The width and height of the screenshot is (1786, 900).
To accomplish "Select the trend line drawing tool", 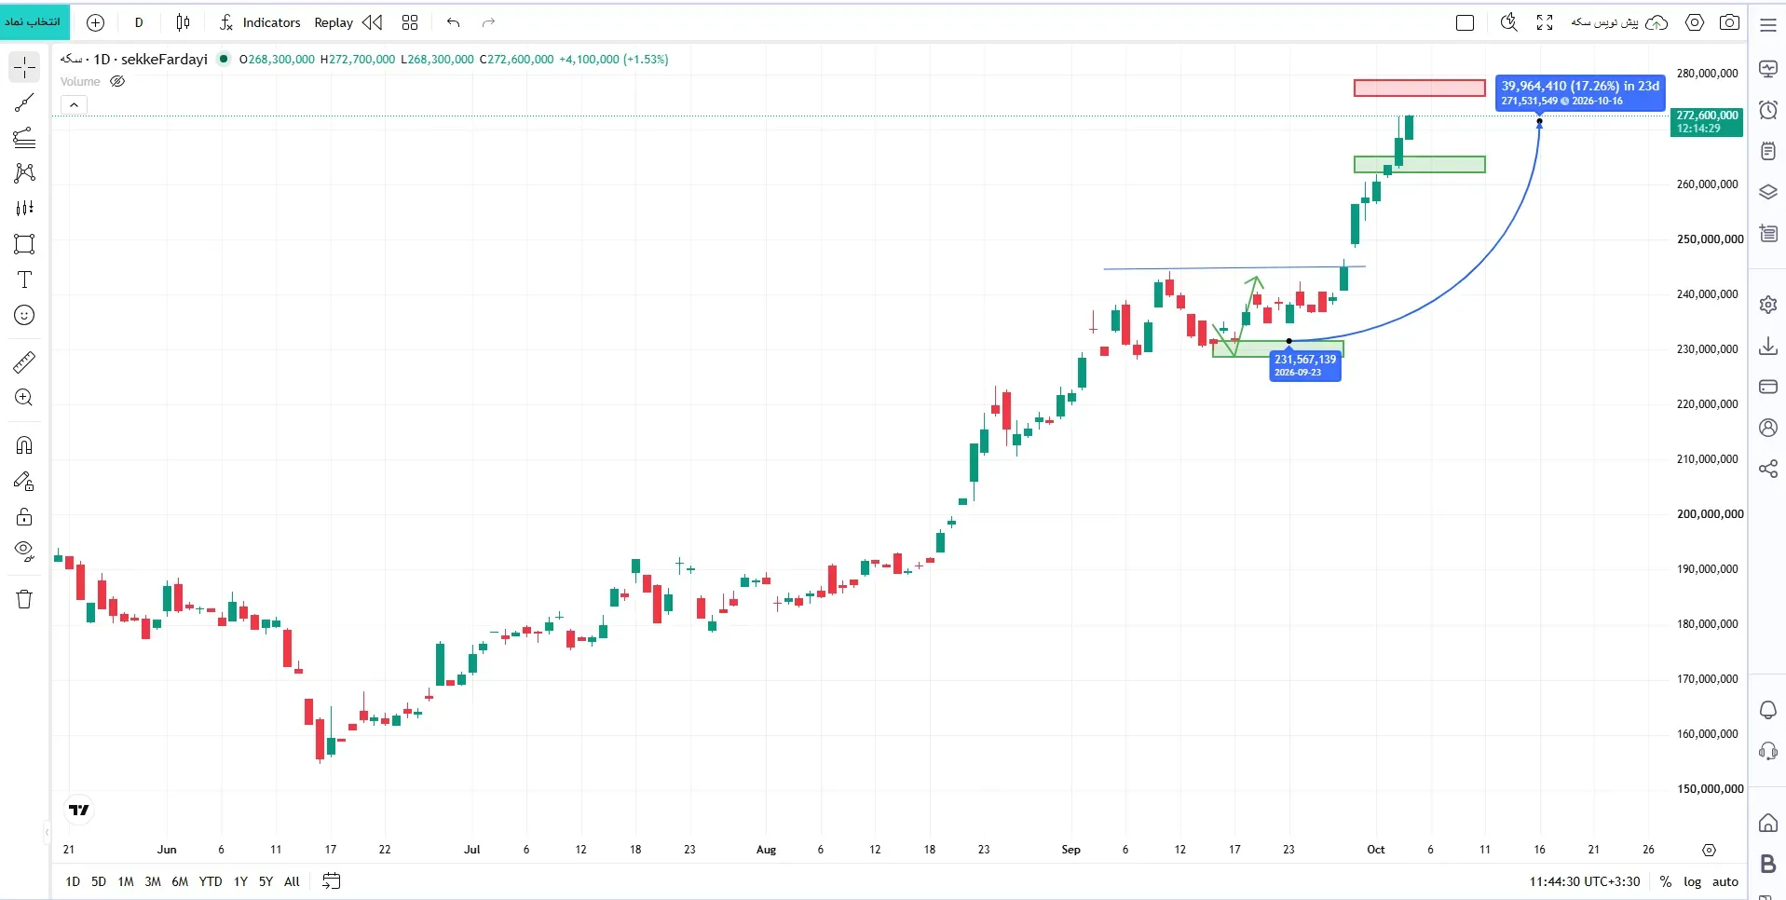I will pos(24,102).
